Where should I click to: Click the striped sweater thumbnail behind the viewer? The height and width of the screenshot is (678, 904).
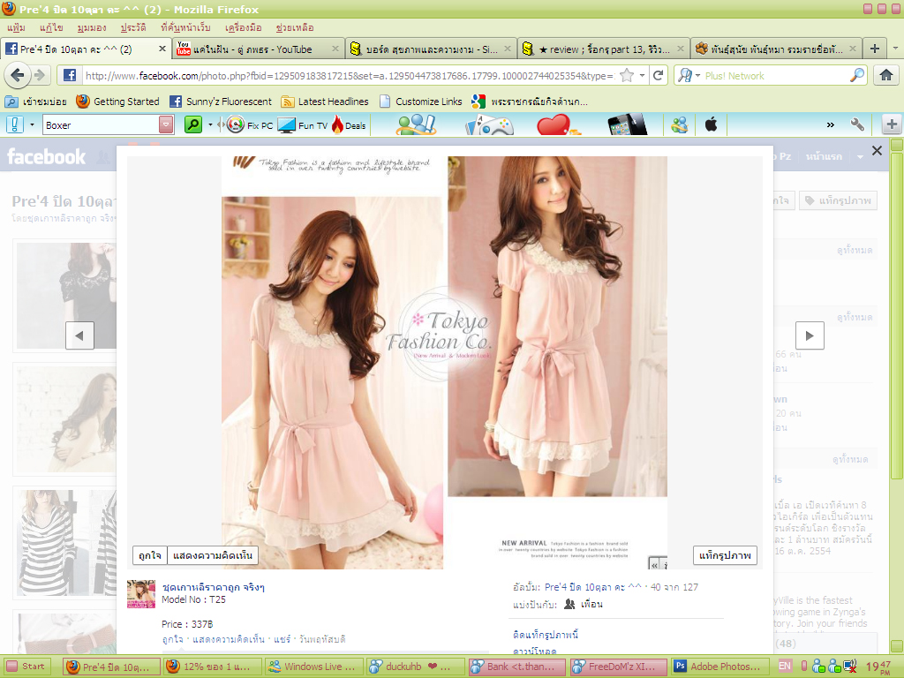[66, 543]
